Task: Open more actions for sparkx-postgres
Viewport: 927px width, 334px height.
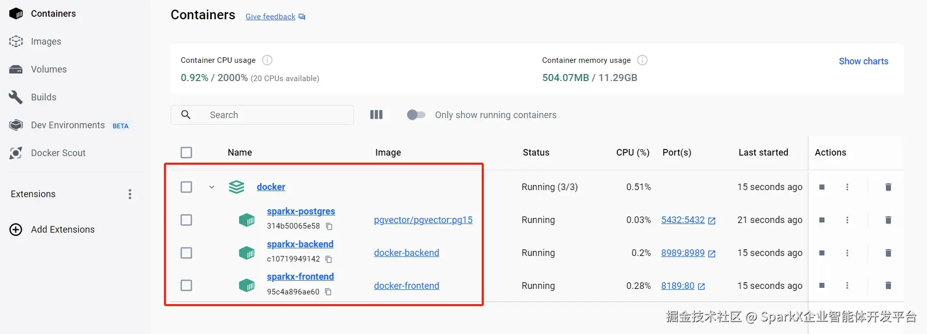Action: click(847, 220)
